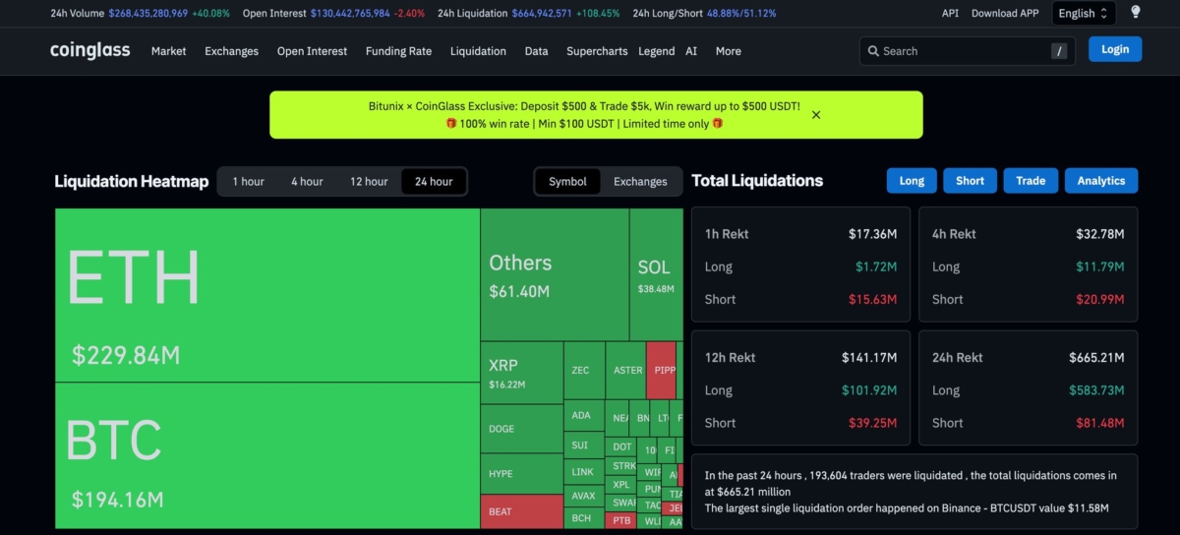Close the Bitunix promo banner
This screenshot has width=1180, height=535.
click(816, 115)
